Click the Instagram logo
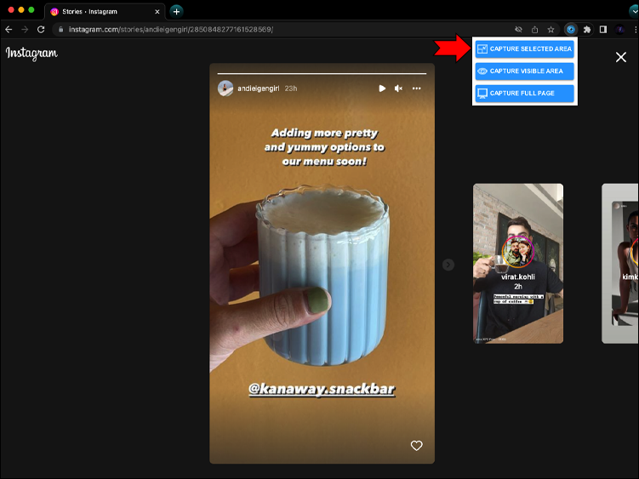Image resolution: width=639 pixels, height=479 pixels. (x=31, y=54)
